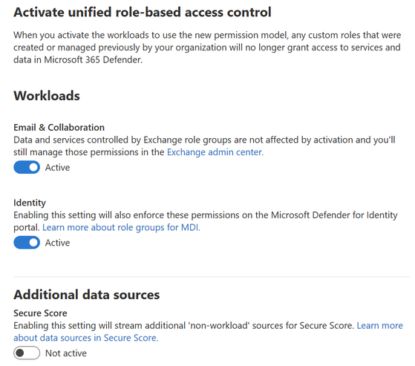The height and width of the screenshot is (366, 415).
Task: Click the Email & Collaboration workload title
Action: pos(59,127)
